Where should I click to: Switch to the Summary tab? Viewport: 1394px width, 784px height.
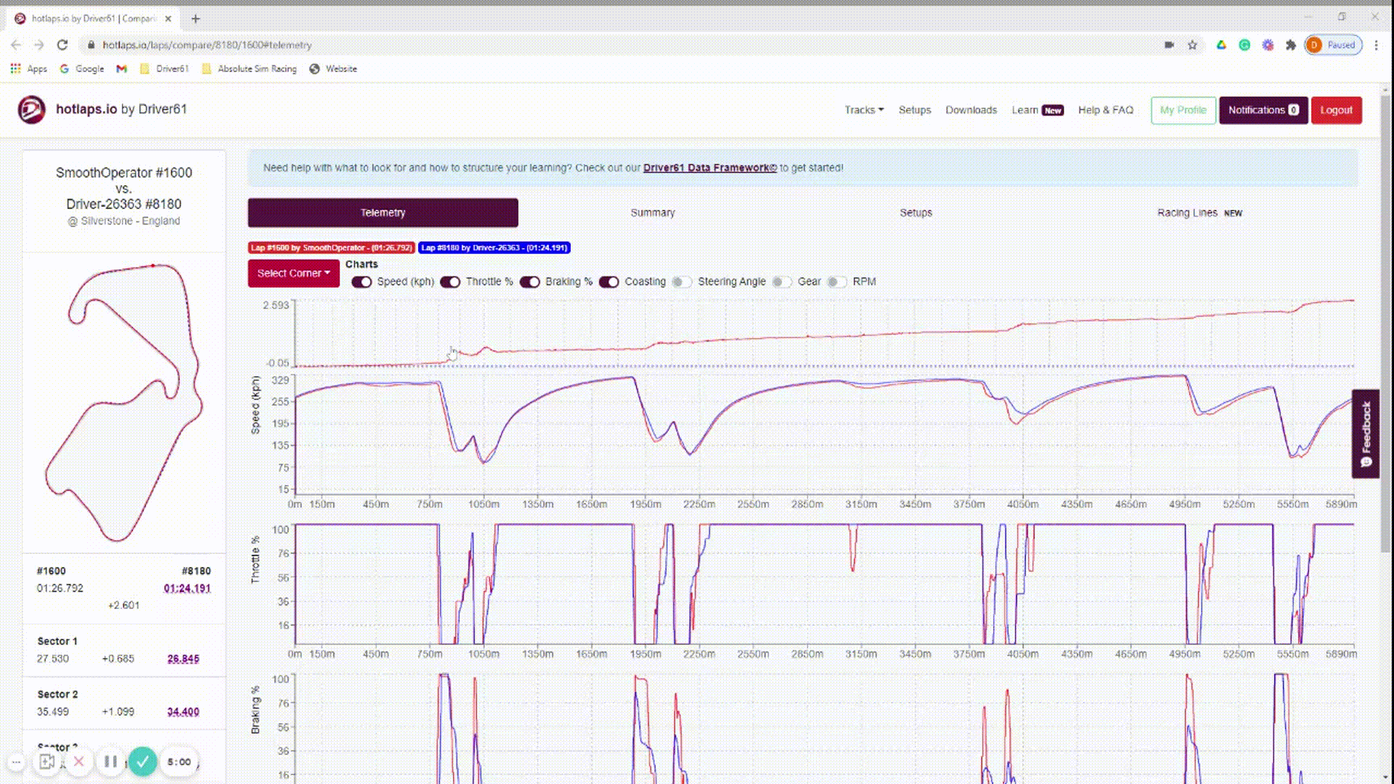(652, 213)
